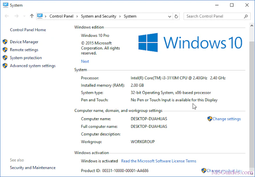Select Control Panel breadcrumb item
The height and width of the screenshot is (177, 255).
click(x=62, y=16)
